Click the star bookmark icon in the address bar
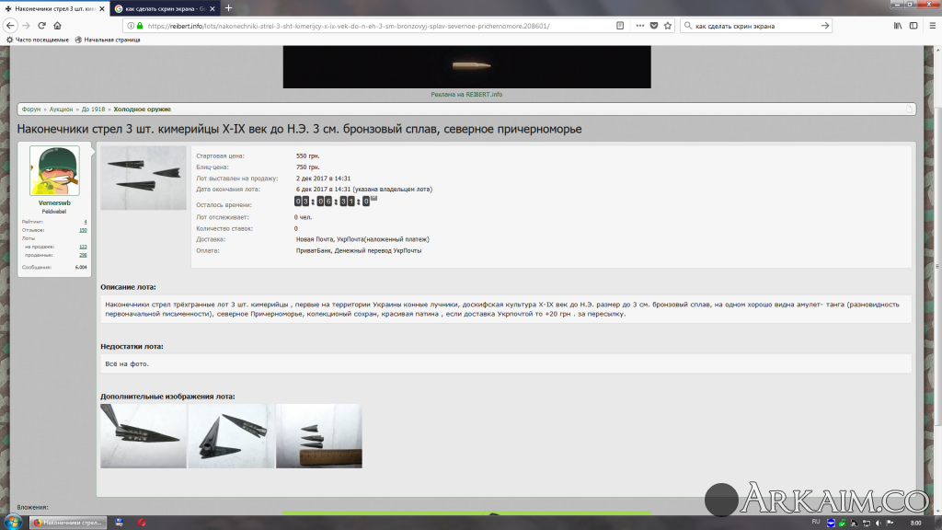 (667, 26)
